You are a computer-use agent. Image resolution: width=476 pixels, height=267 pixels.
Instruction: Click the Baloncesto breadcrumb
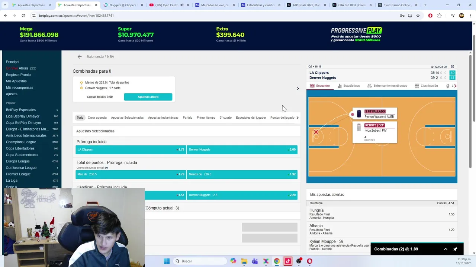[95, 57]
